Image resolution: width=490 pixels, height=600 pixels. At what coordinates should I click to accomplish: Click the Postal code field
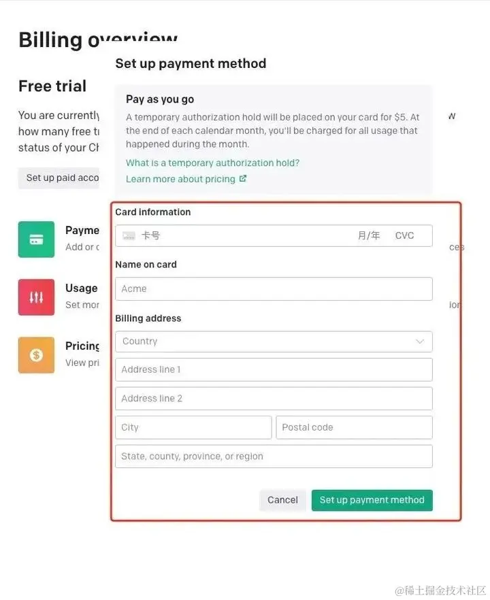click(354, 427)
